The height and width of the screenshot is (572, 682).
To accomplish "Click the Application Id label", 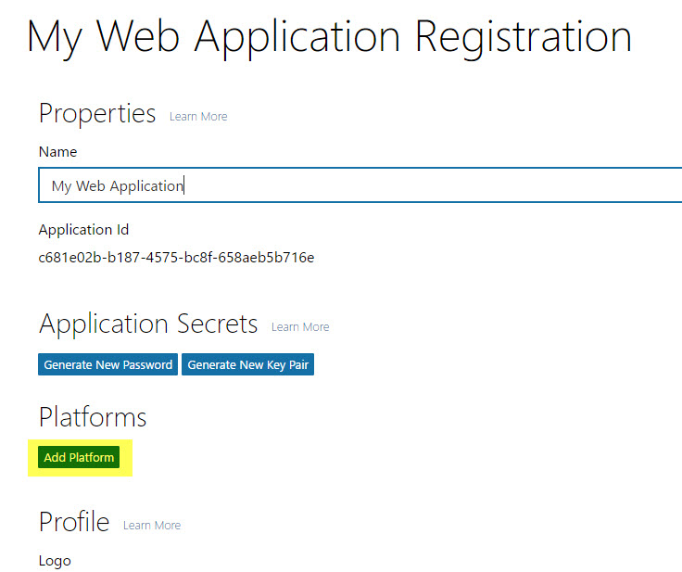I will [x=83, y=229].
